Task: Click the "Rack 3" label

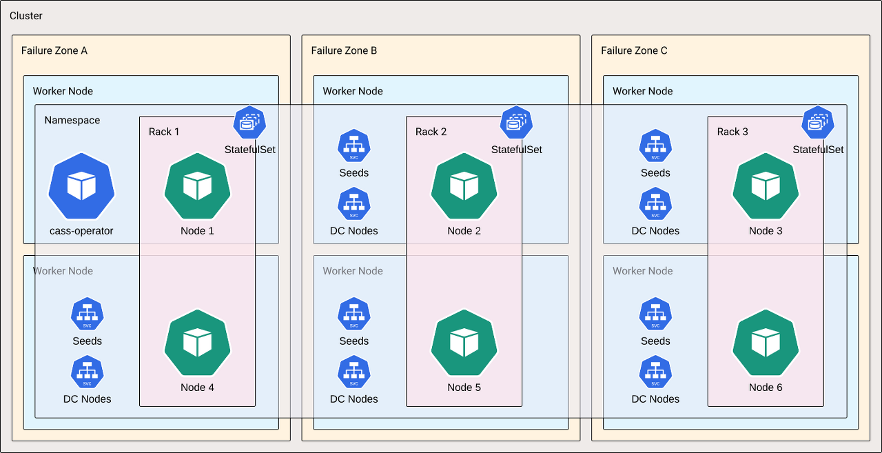Action: (x=732, y=132)
